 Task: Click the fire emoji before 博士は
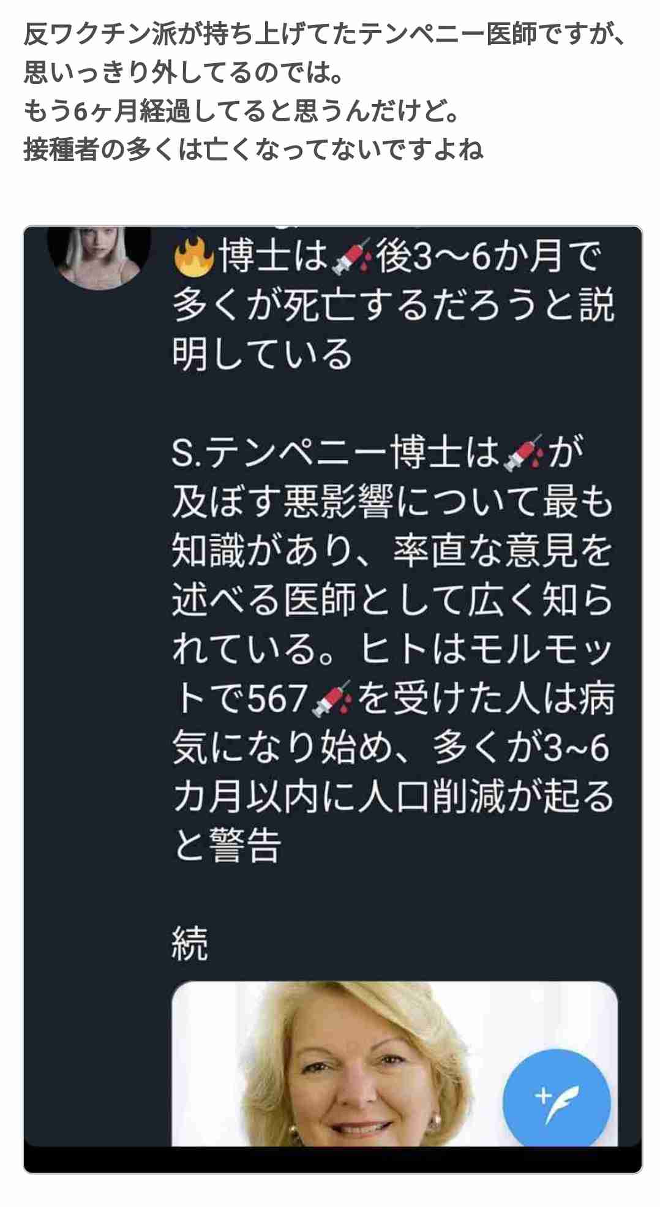[193, 256]
